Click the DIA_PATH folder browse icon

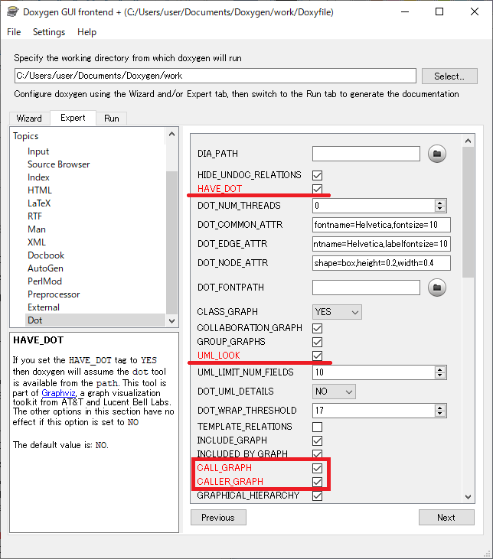(436, 154)
